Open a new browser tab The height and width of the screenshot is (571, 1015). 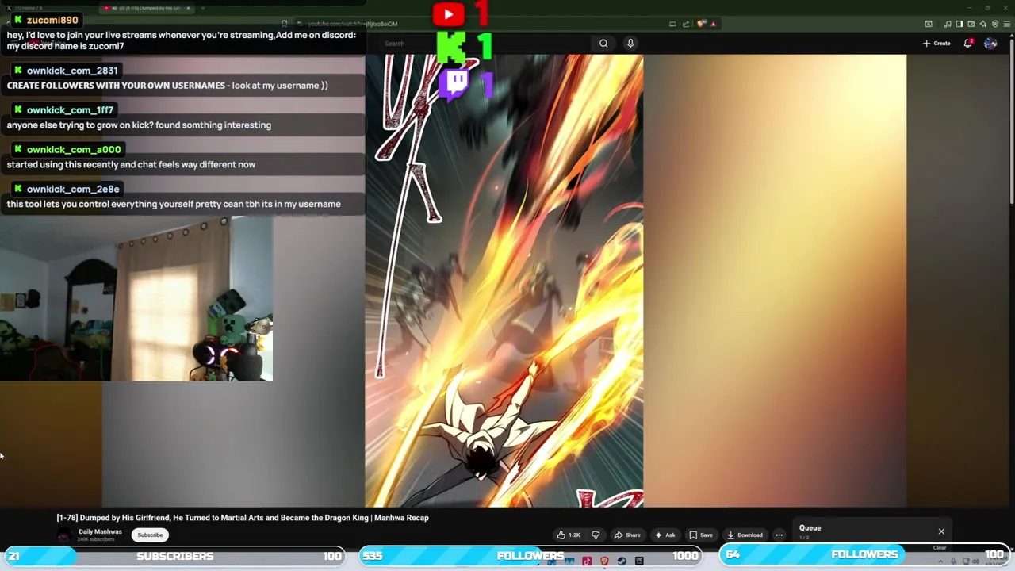[x=203, y=8]
